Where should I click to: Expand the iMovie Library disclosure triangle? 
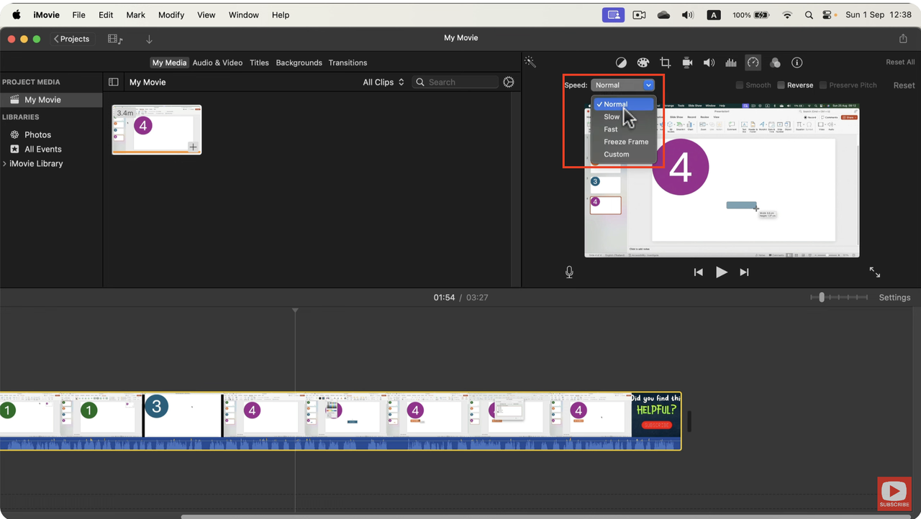tap(5, 163)
